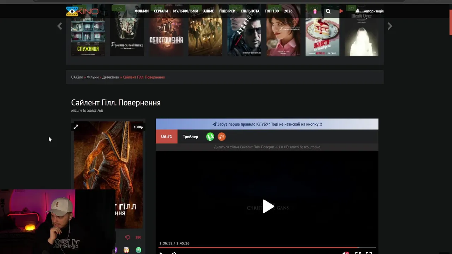Click the Дивитися фільм description line
The width and height of the screenshot is (452, 254).
(x=267, y=147)
